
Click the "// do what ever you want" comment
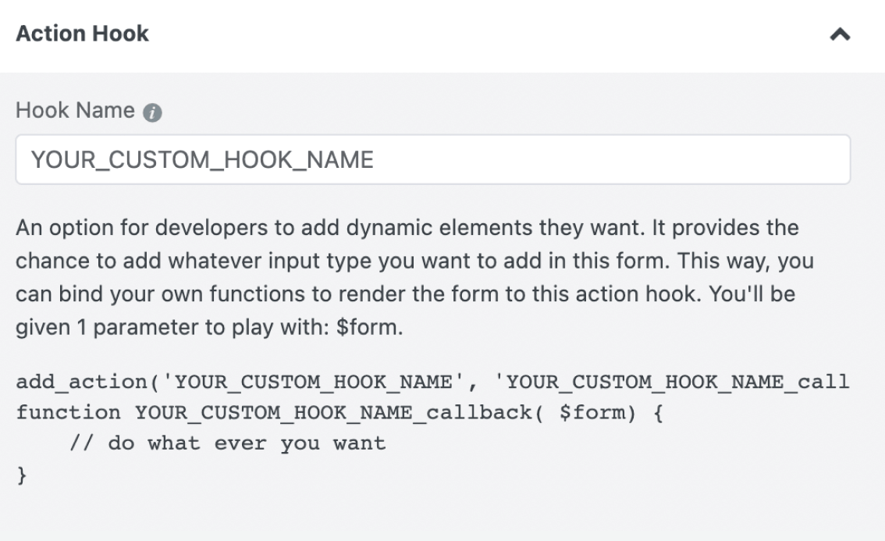(x=227, y=443)
